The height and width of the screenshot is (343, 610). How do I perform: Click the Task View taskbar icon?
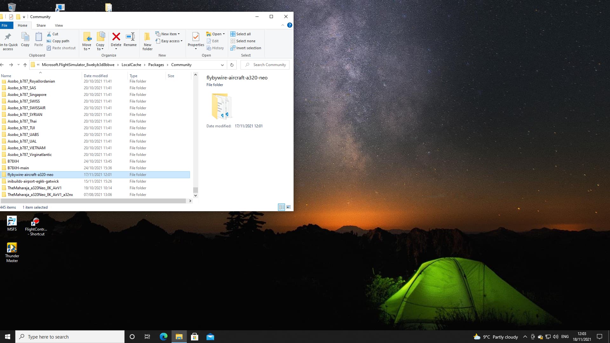click(x=147, y=337)
